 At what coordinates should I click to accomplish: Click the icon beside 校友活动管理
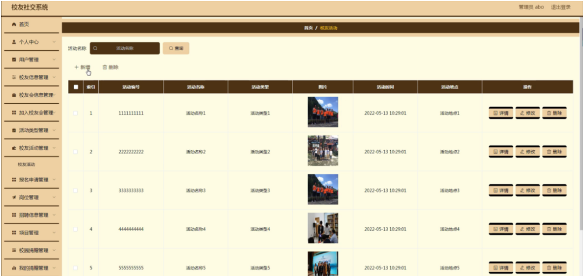[14, 148]
